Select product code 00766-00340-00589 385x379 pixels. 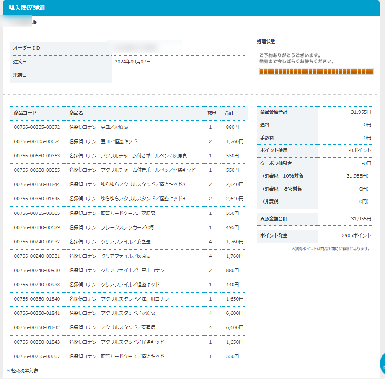point(37,227)
